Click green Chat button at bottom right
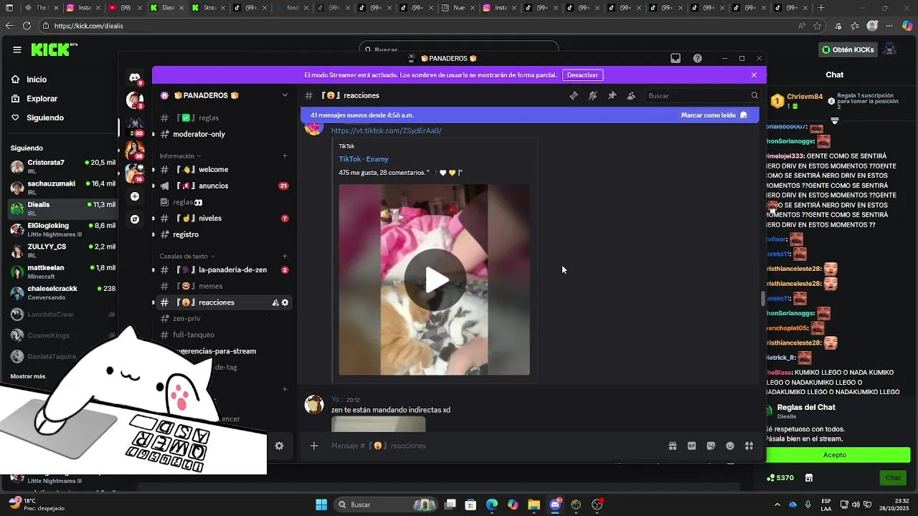This screenshot has width=918, height=516. (x=893, y=478)
